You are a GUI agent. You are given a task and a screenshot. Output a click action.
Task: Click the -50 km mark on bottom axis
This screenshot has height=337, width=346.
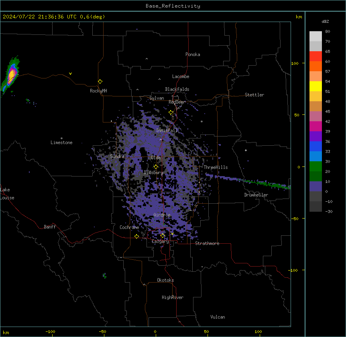[102, 331]
